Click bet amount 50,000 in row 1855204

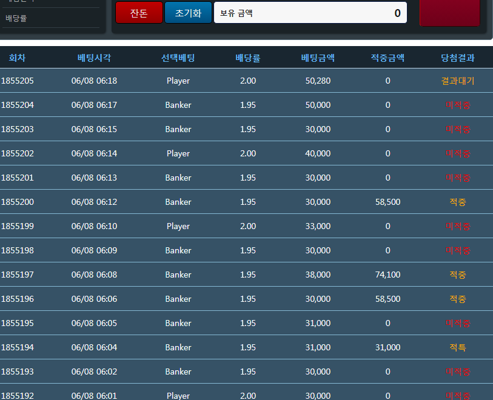[x=318, y=105]
